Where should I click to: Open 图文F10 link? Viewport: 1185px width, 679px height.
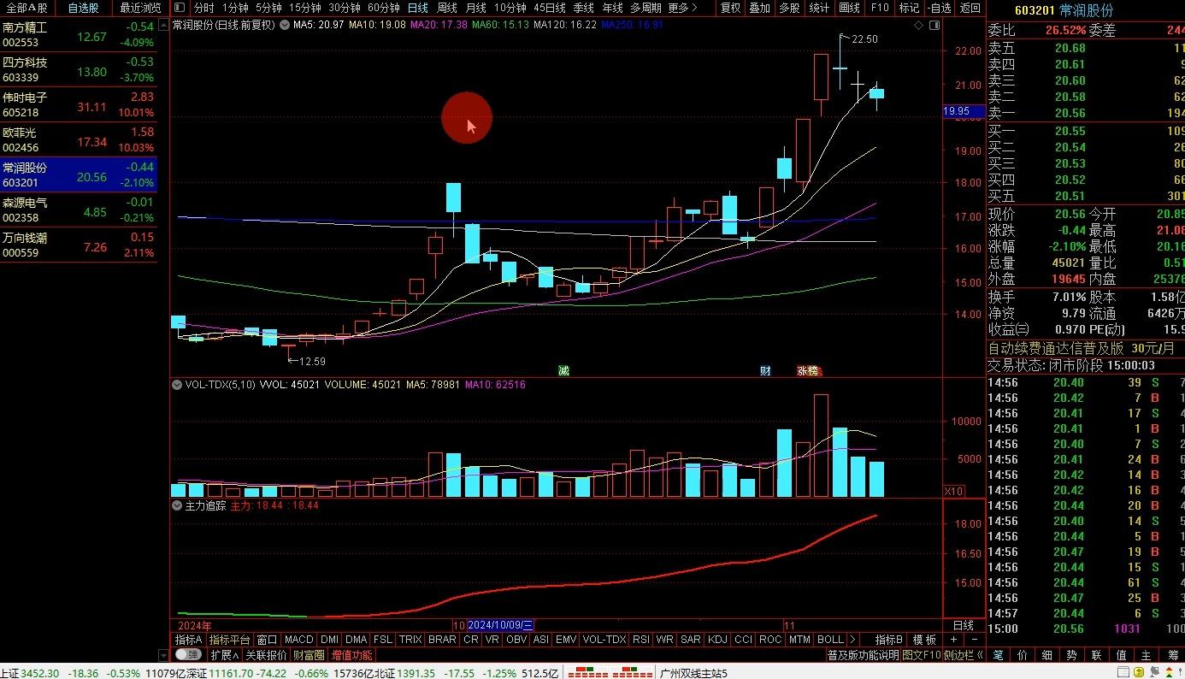coord(922,655)
